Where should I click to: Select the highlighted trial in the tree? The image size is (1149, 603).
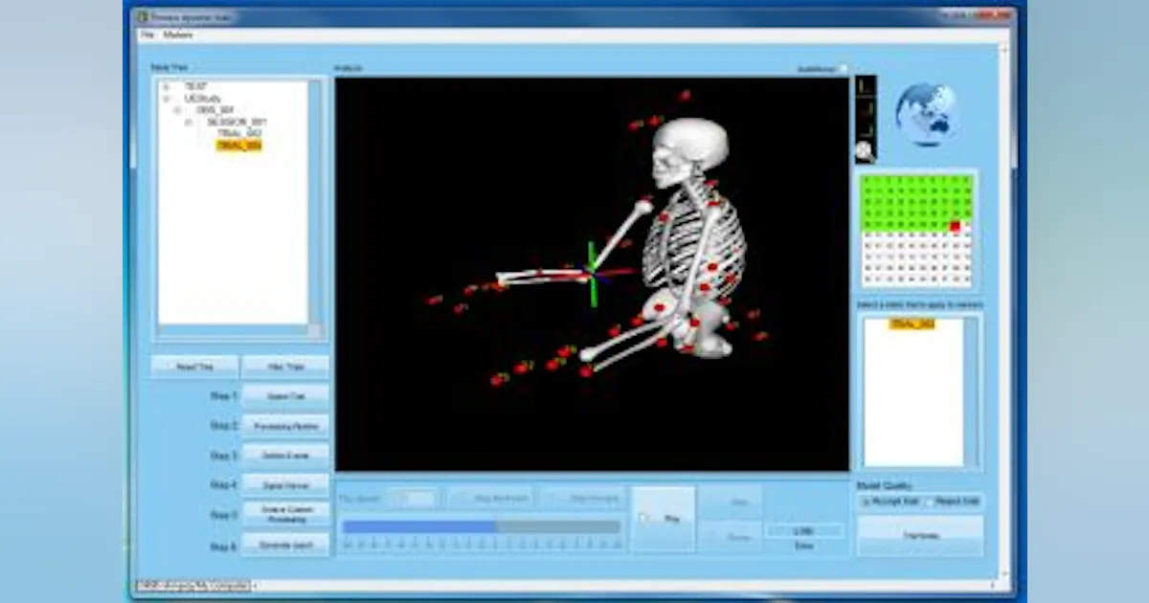tap(237, 145)
